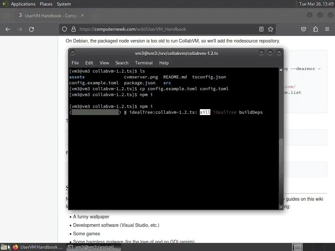
Task: Open the terminal Help menu
Action: click(x=164, y=63)
